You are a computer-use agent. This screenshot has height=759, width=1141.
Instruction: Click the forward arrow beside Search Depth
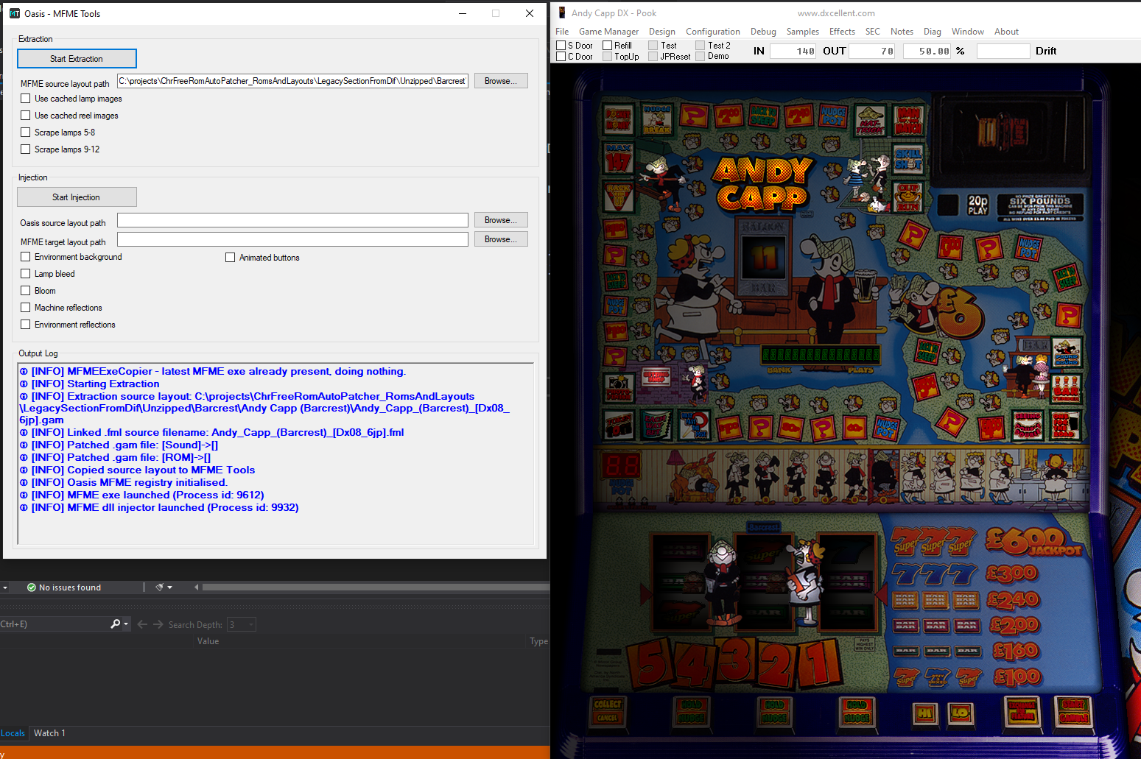[158, 624]
